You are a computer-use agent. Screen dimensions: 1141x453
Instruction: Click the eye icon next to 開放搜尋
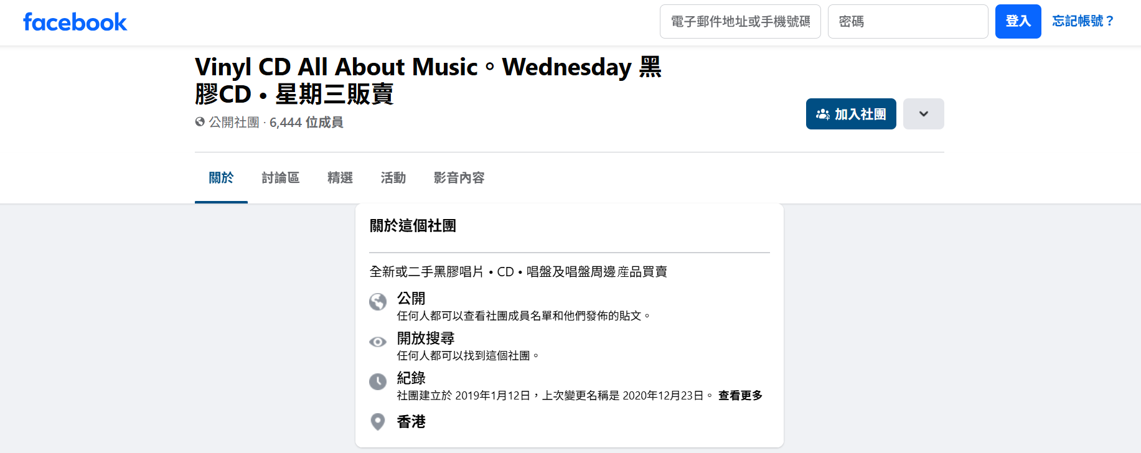tap(378, 342)
